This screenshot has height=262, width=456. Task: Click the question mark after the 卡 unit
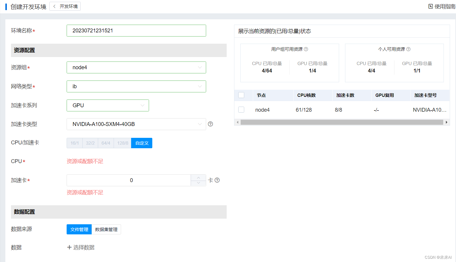click(217, 180)
